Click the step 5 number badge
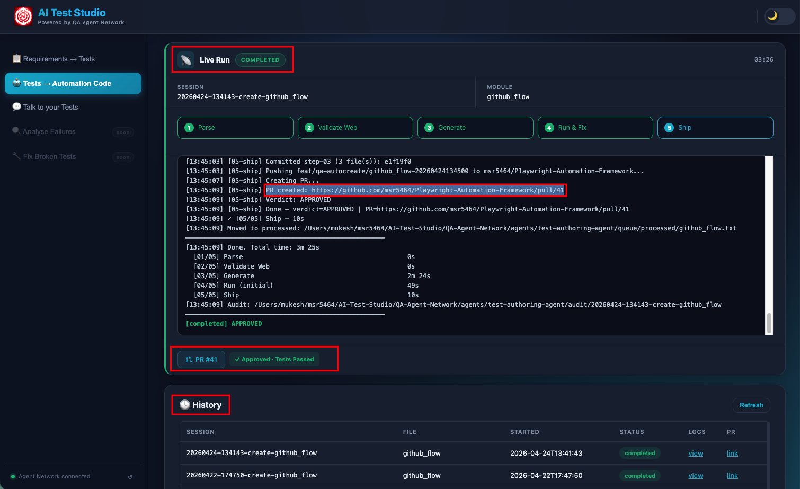 669,128
